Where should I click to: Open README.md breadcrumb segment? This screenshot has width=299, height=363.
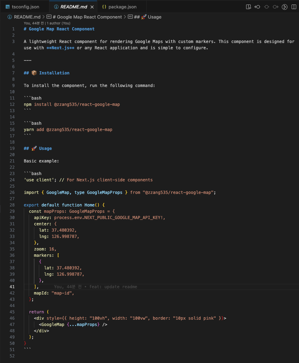pyautogui.click(x=27, y=17)
